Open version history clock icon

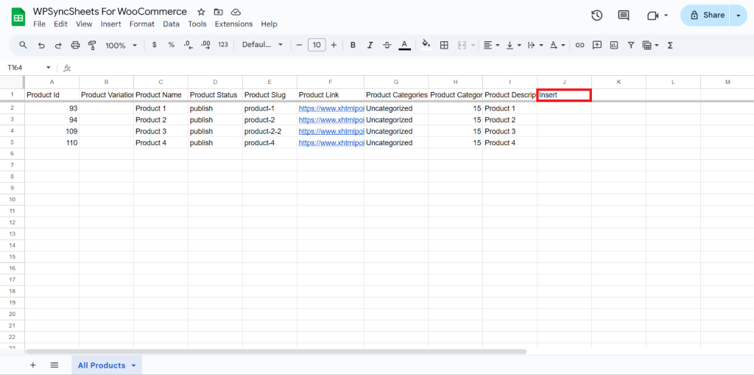pos(596,15)
